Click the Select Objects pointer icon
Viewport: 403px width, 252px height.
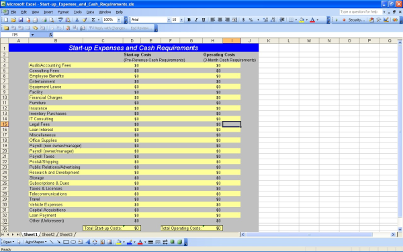19,242
